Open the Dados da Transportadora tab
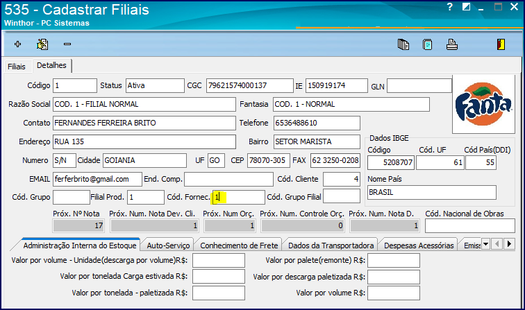This screenshot has height=310, width=525. click(331, 246)
